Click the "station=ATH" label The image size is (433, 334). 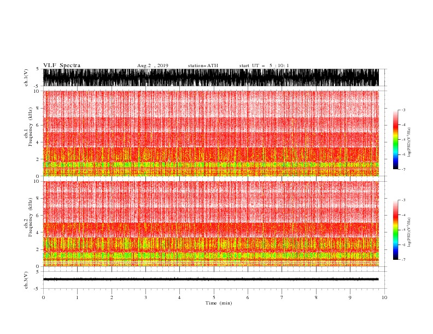[203, 65]
